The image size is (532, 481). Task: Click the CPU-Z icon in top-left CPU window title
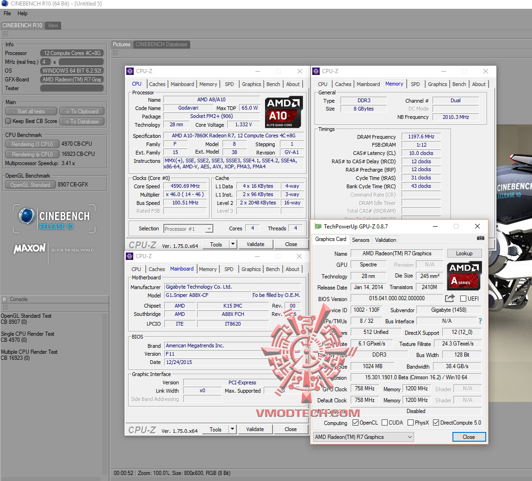[130, 71]
